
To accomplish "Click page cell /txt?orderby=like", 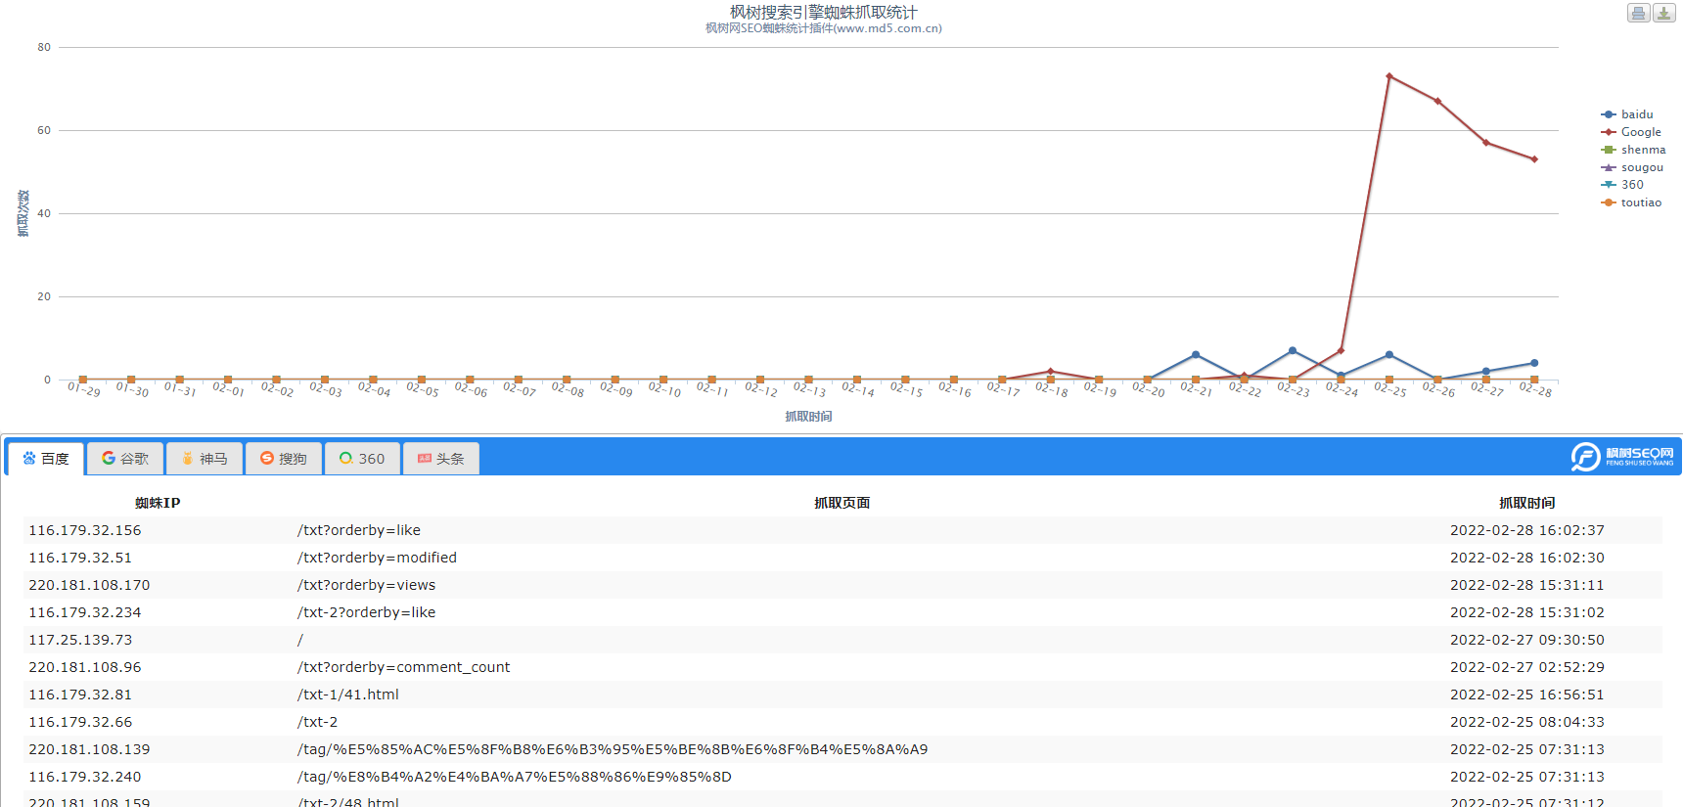I will coord(359,530).
